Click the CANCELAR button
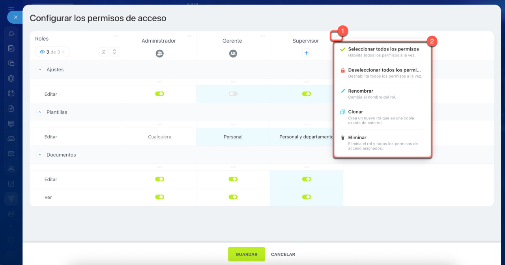Screen dimensions: 505x265 (283, 254)
